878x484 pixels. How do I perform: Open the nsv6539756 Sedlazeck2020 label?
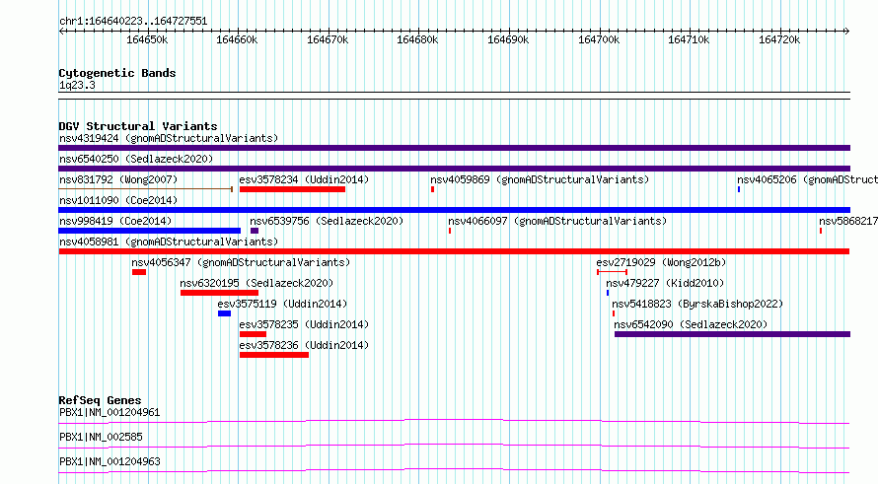coord(327,221)
